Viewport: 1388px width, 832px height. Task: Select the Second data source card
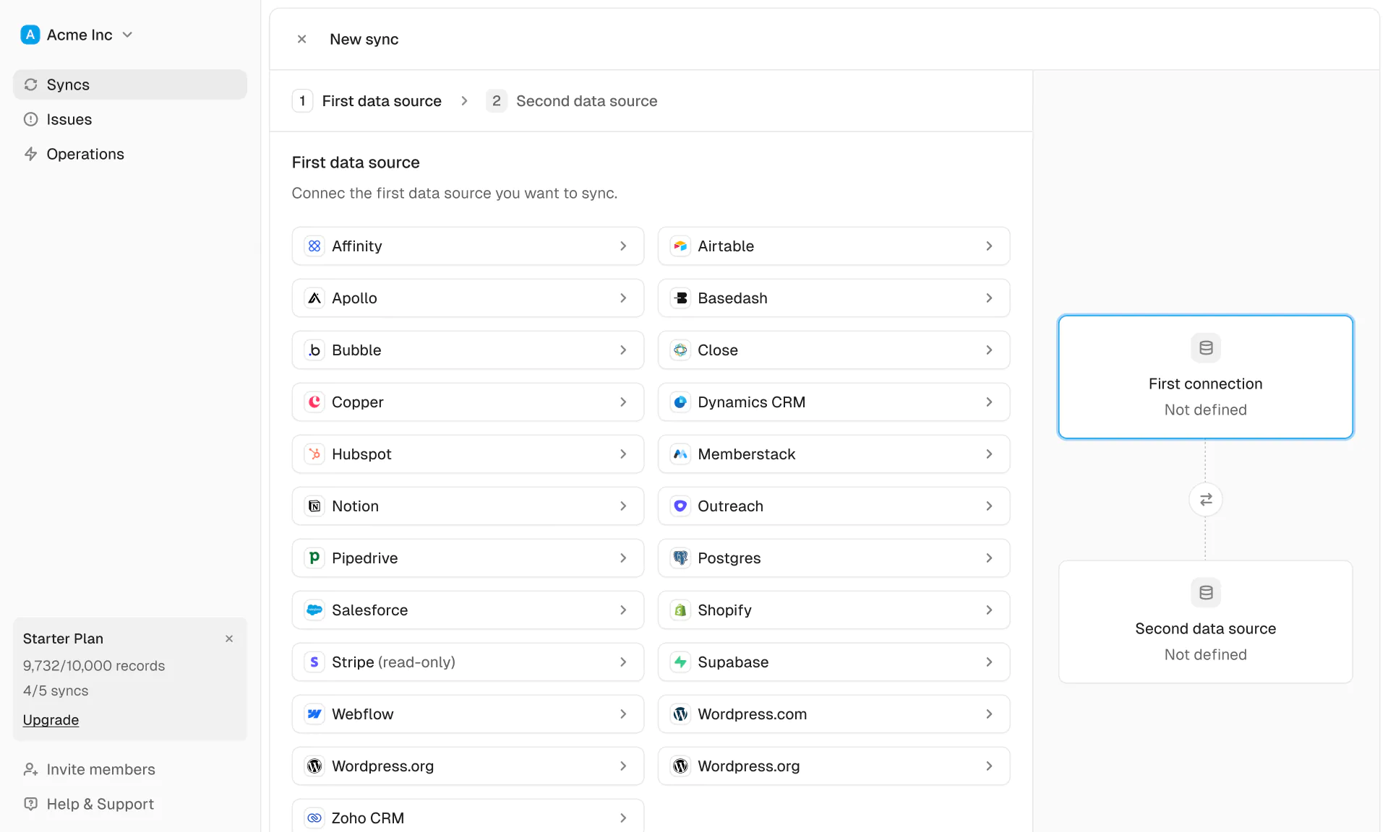(x=1206, y=622)
